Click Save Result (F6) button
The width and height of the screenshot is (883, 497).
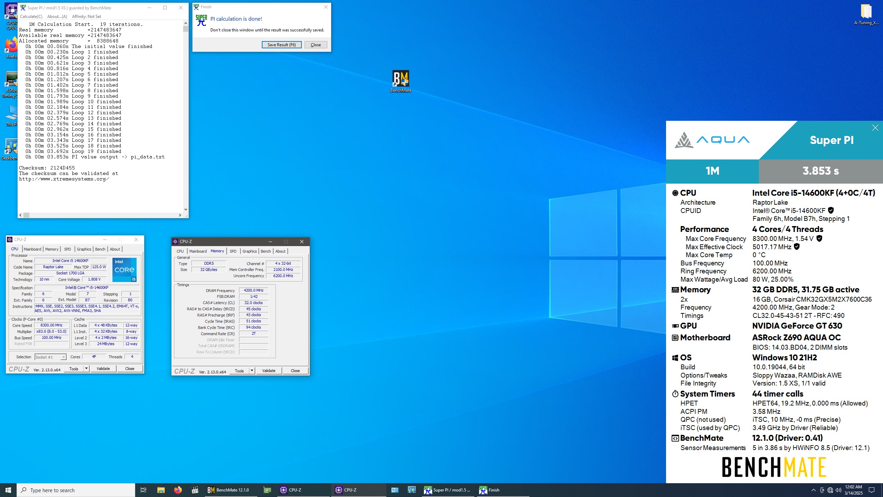click(281, 45)
